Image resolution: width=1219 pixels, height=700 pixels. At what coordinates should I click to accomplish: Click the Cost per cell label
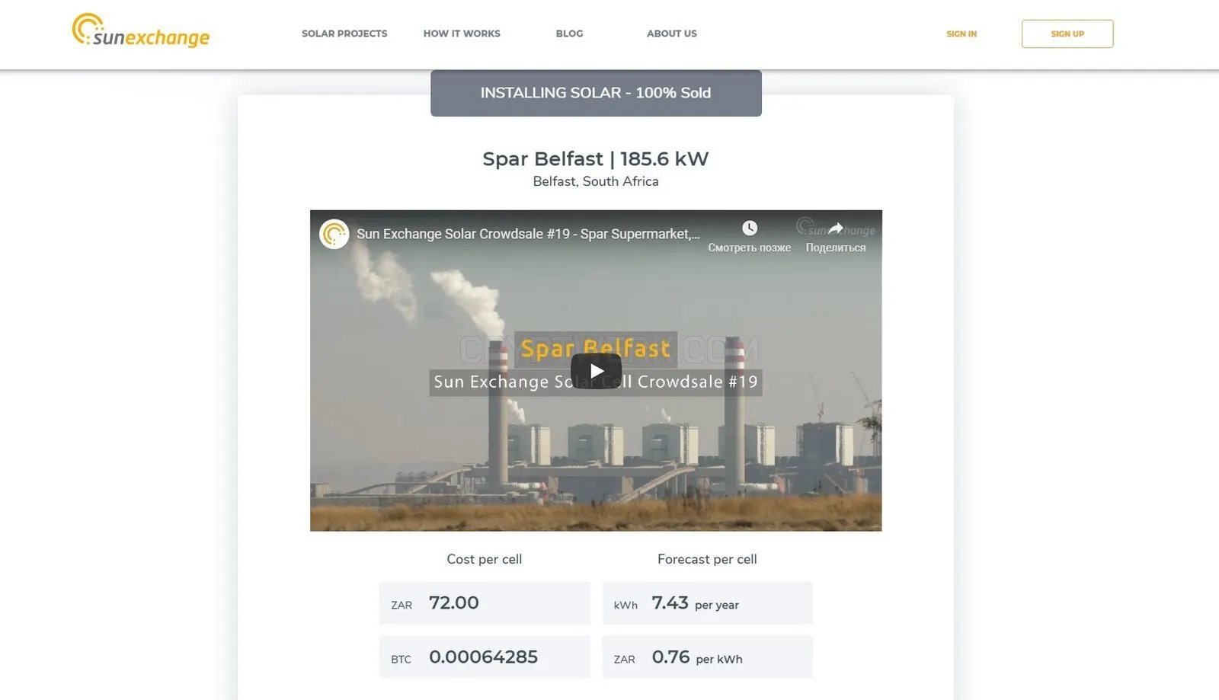pyautogui.click(x=485, y=559)
